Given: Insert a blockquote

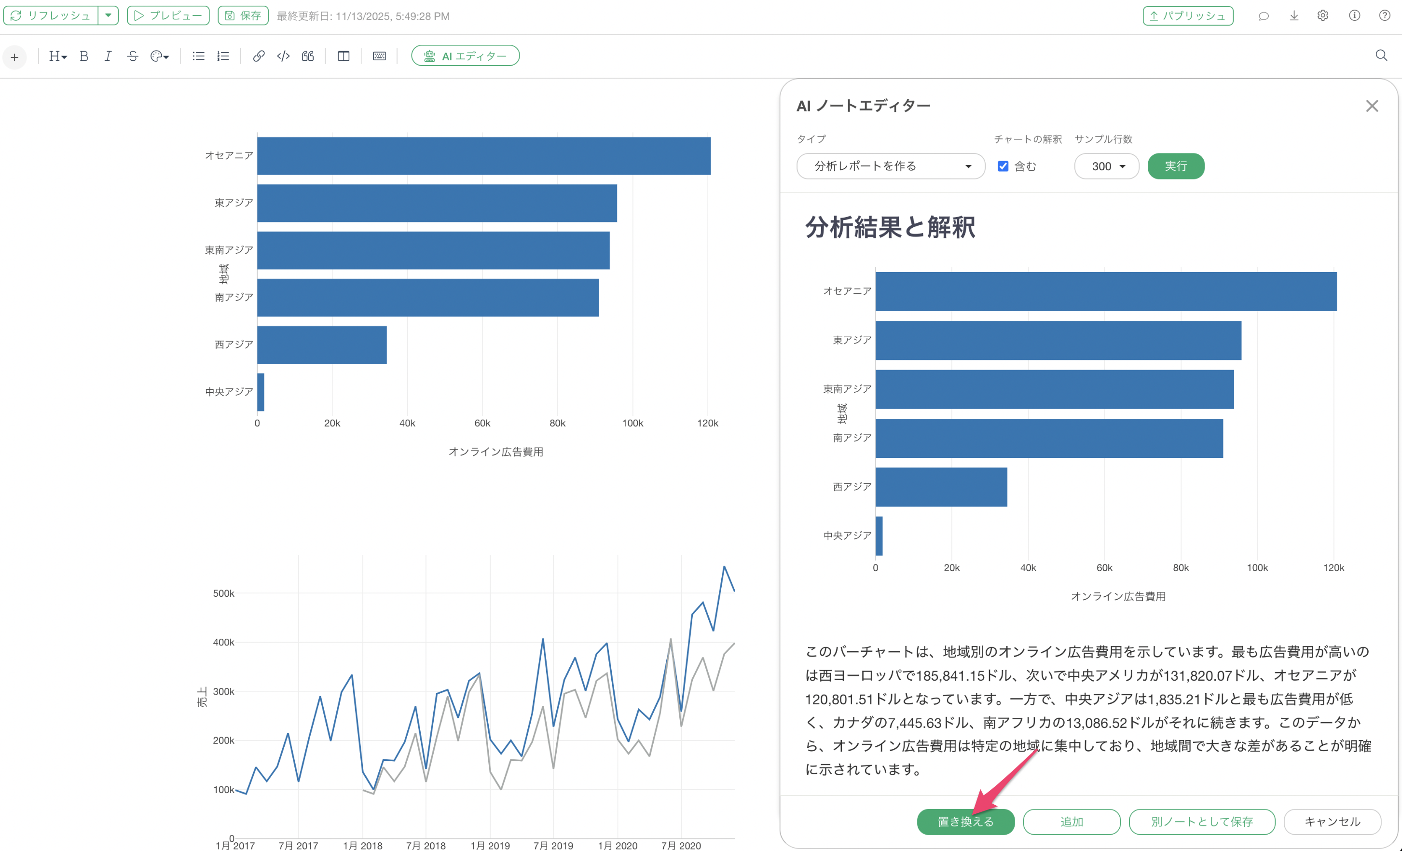Looking at the screenshot, I should point(308,56).
